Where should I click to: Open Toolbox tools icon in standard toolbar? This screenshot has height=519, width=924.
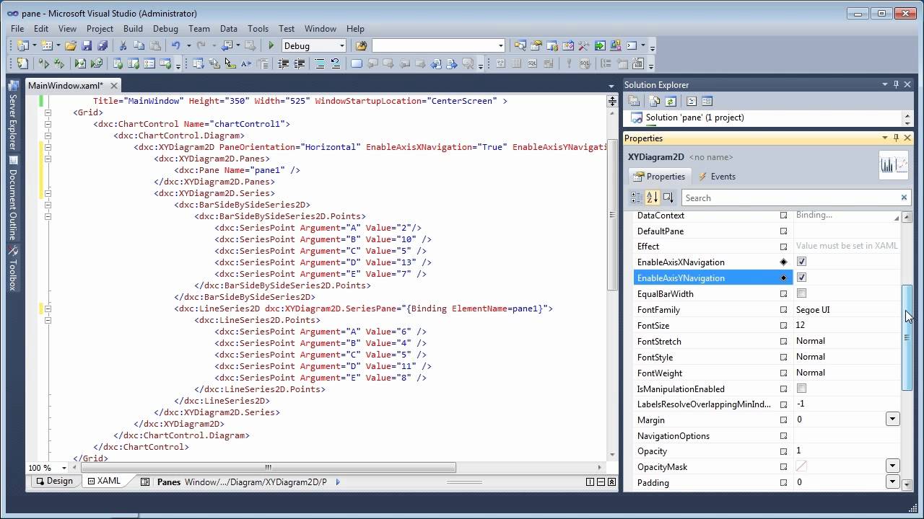(584, 45)
